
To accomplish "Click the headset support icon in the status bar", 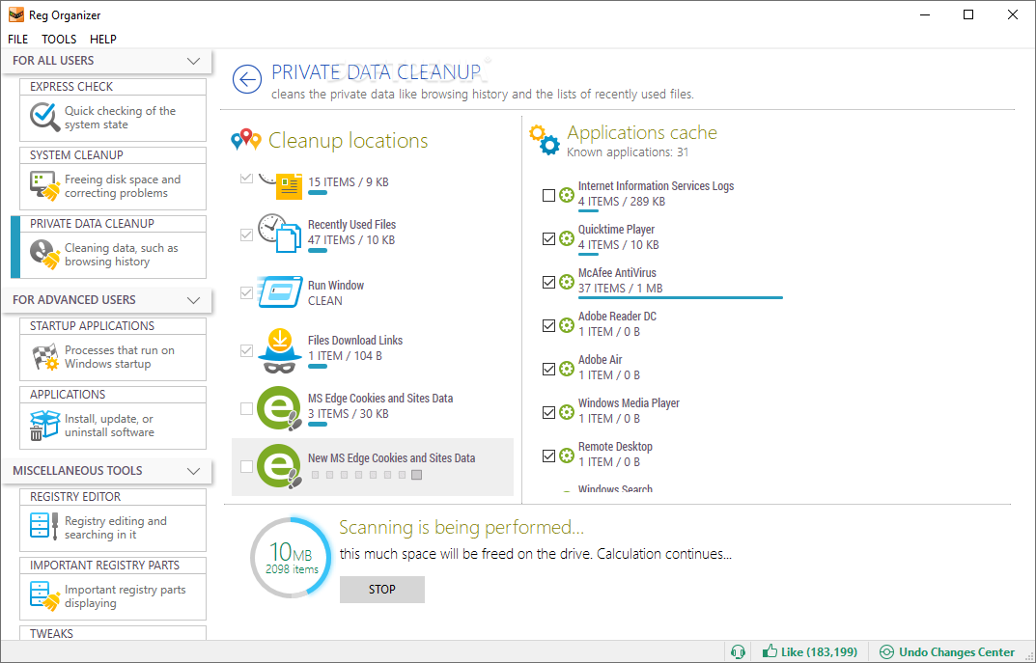I will click(738, 652).
